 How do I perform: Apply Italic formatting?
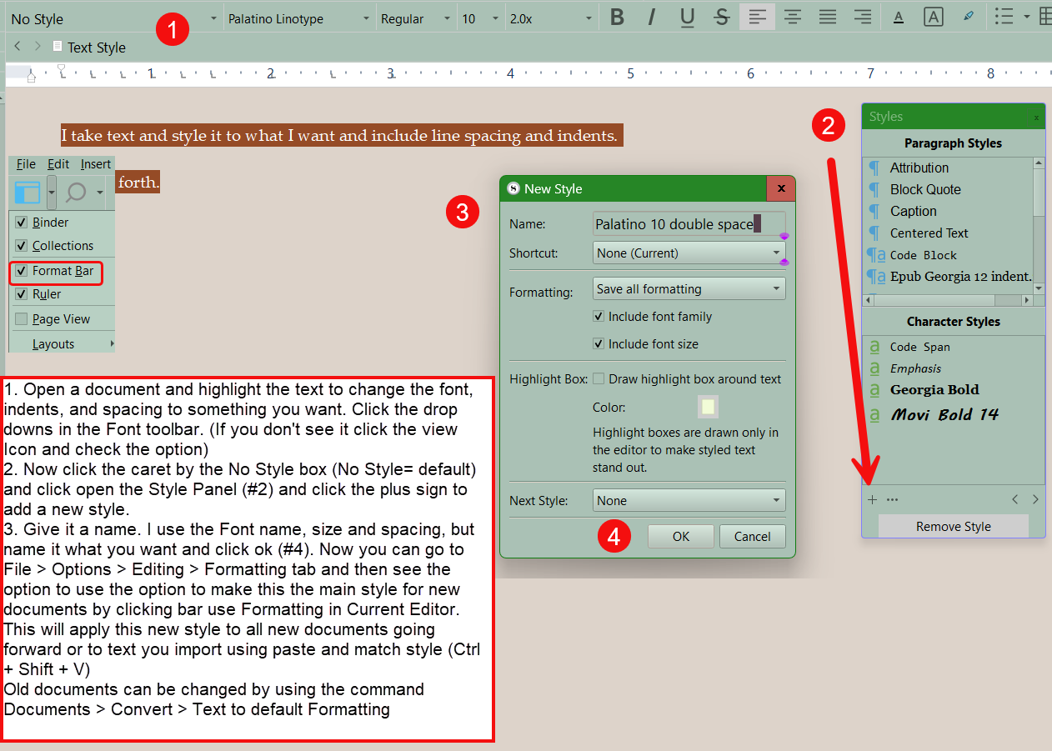click(652, 18)
